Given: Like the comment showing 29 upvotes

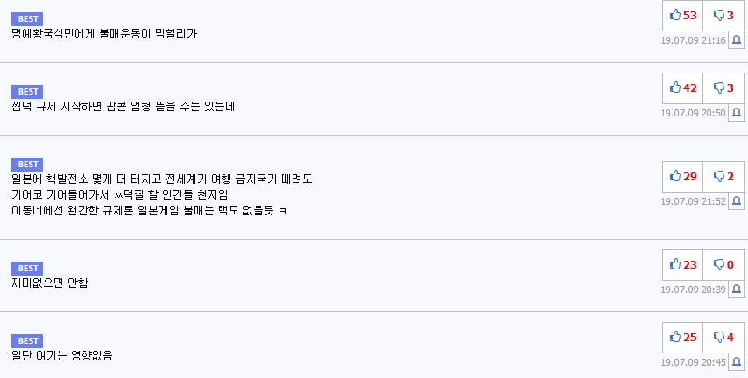Looking at the screenshot, I should pyautogui.click(x=682, y=177).
